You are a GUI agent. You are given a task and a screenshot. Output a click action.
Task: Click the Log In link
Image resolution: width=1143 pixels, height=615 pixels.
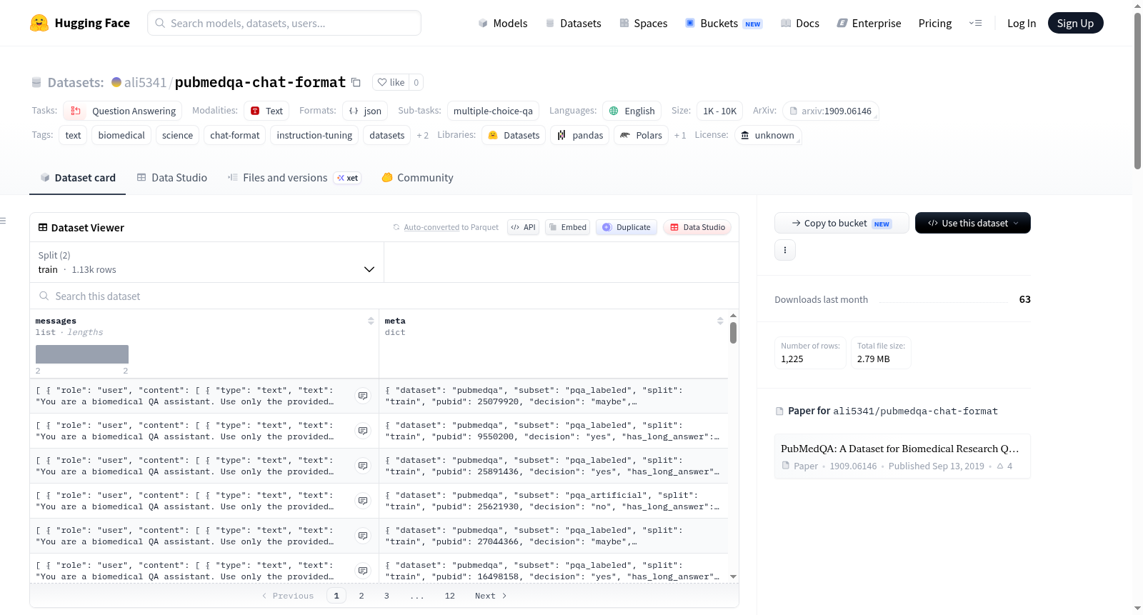(x=1022, y=23)
